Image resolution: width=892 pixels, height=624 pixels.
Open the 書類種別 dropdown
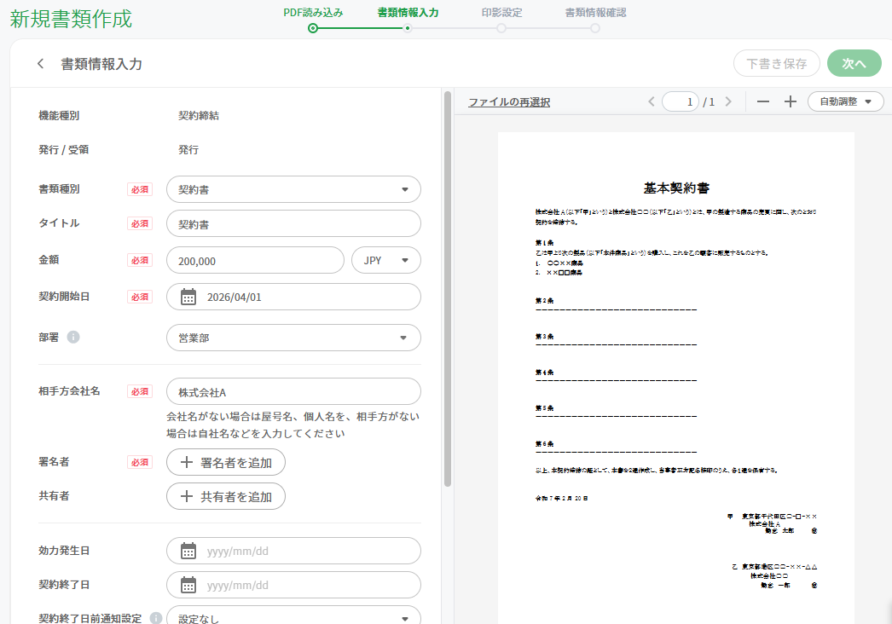[x=293, y=189]
